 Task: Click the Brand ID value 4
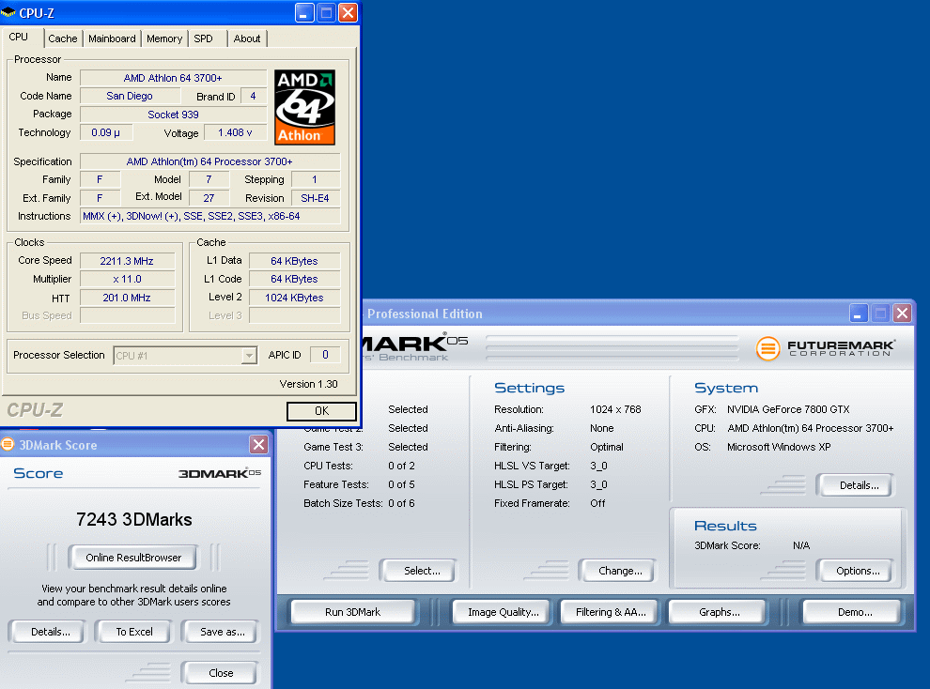click(254, 96)
